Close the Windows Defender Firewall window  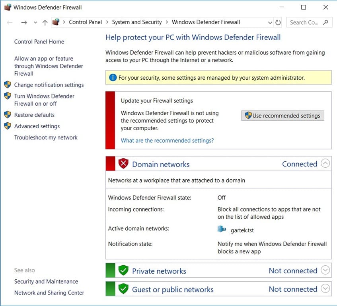[325, 7]
